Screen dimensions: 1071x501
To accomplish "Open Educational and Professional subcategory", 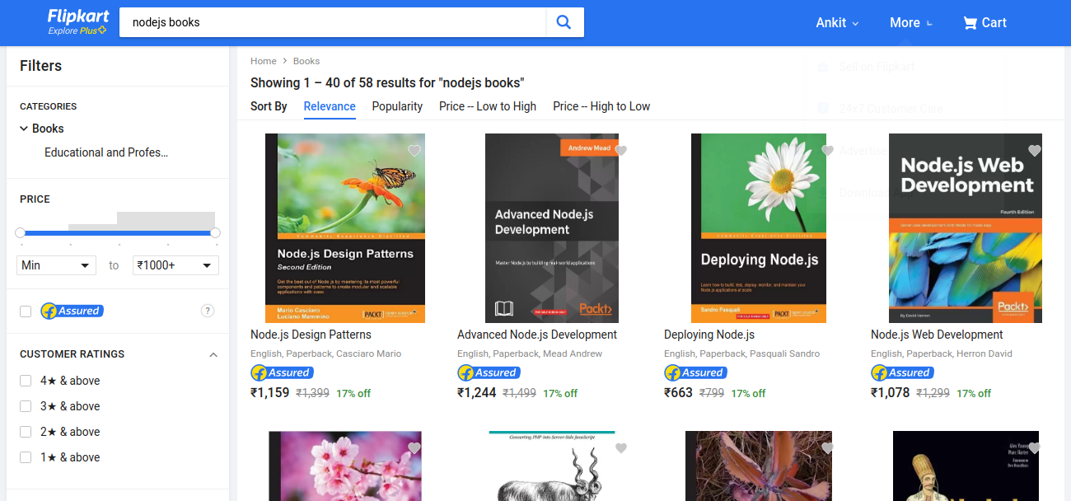I will click(106, 152).
